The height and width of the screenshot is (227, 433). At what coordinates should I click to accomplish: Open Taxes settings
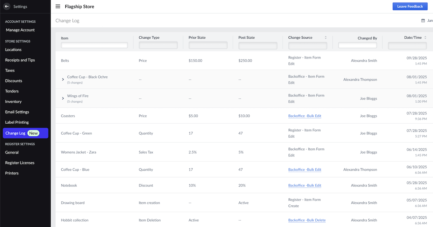pos(10,70)
